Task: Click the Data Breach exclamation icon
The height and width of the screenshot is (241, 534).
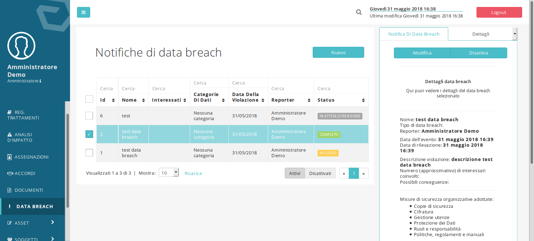Action: [x=10, y=206]
